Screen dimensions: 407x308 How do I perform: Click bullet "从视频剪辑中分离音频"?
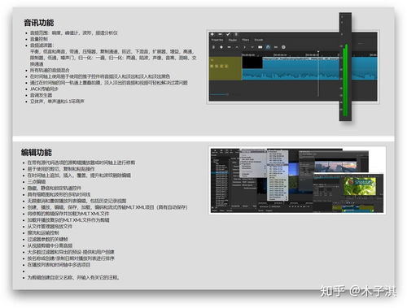(50, 245)
